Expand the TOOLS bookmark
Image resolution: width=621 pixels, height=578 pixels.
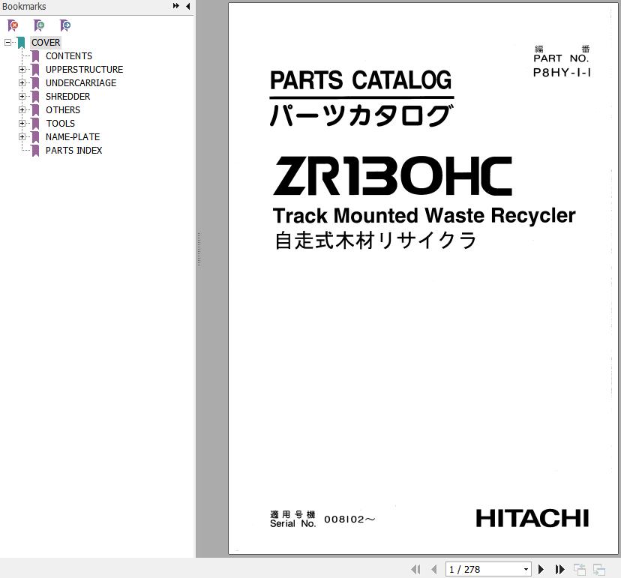pyautogui.click(x=22, y=123)
